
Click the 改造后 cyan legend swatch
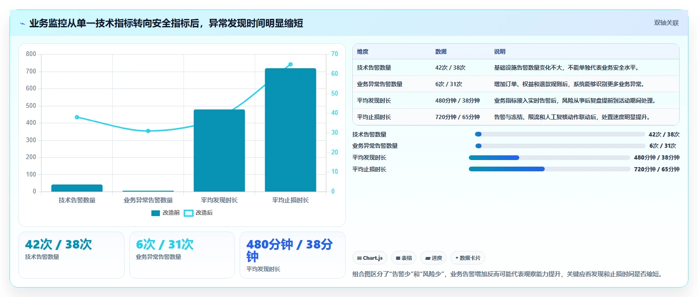(188, 213)
